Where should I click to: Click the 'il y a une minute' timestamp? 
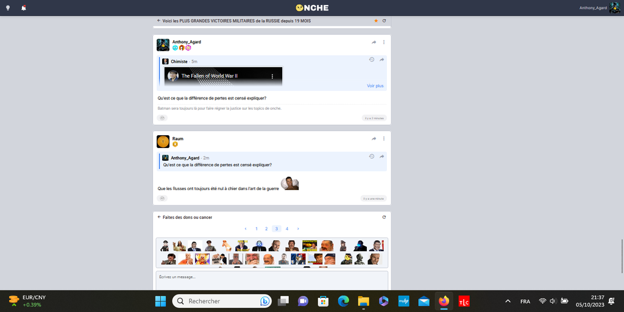pyautogui.click(x=374, y=198)
